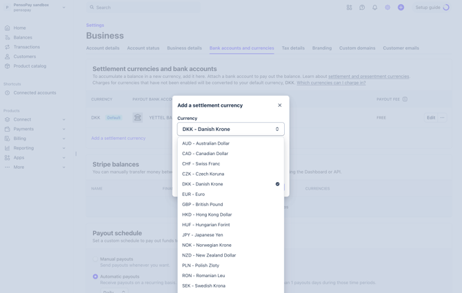Choose AUD - Australian Dollar
This screenshot has height=293, width=462.
point(231,143)
